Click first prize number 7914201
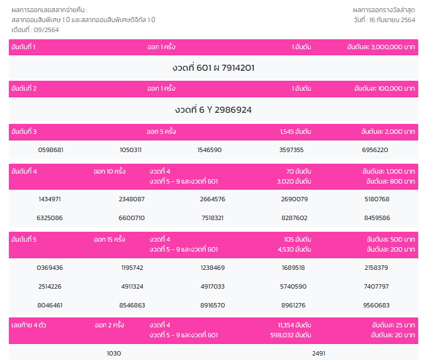 click(213, 68)
